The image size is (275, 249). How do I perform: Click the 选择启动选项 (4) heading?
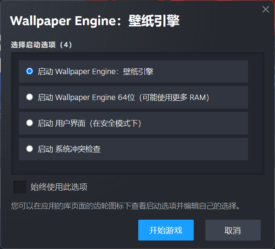(x=41, y=45)
